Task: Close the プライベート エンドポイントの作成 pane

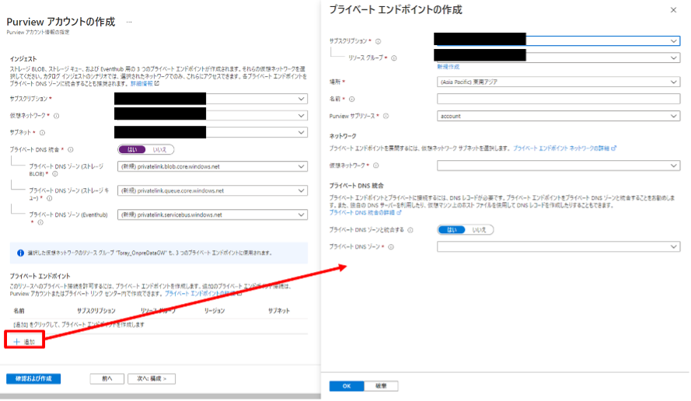Action: 673,10
